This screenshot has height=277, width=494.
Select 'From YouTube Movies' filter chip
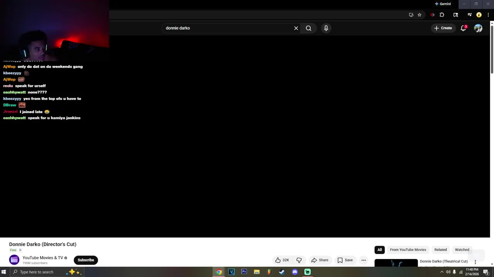tap(408, 250)
